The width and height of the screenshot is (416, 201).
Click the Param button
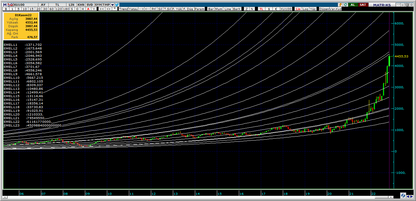[x=199, y=9]
